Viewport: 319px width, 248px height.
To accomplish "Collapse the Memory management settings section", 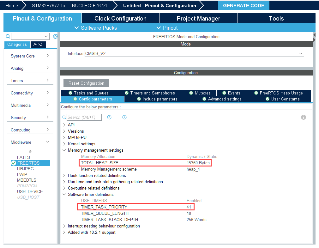I will (64, 150).
